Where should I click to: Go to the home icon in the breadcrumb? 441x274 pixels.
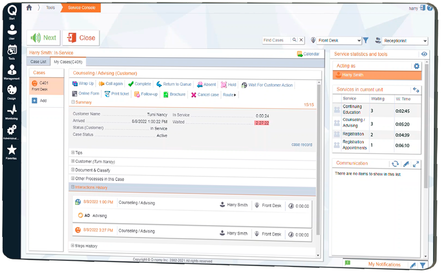pos(29,7)
